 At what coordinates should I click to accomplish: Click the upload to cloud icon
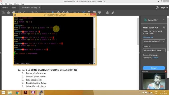[x=8, y=13]
